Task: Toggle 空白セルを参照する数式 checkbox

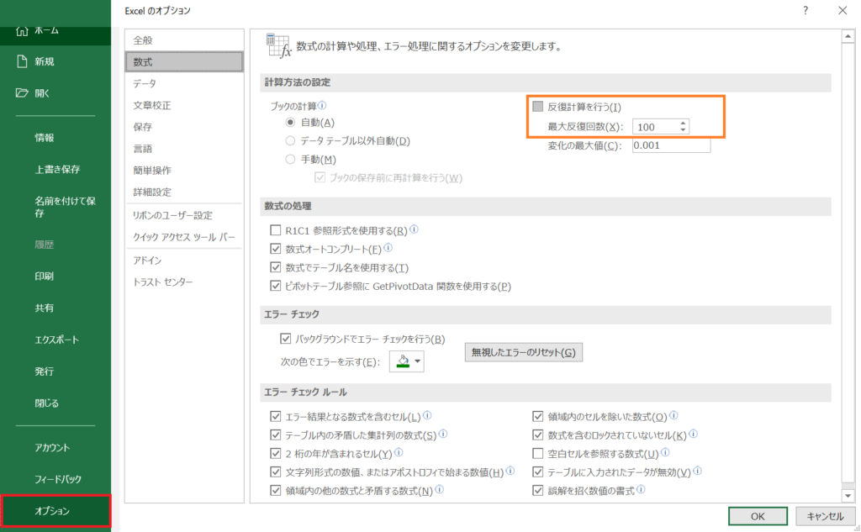Action: (537, 454)
